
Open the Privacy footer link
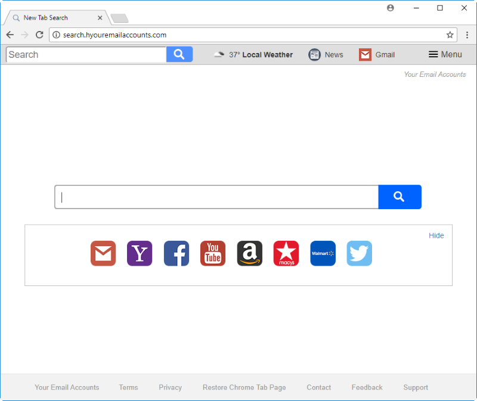pyautogui.click(x=171, y=387)
